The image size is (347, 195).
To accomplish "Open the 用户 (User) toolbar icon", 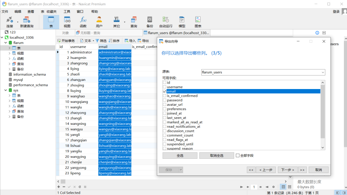I will [99, 22].
